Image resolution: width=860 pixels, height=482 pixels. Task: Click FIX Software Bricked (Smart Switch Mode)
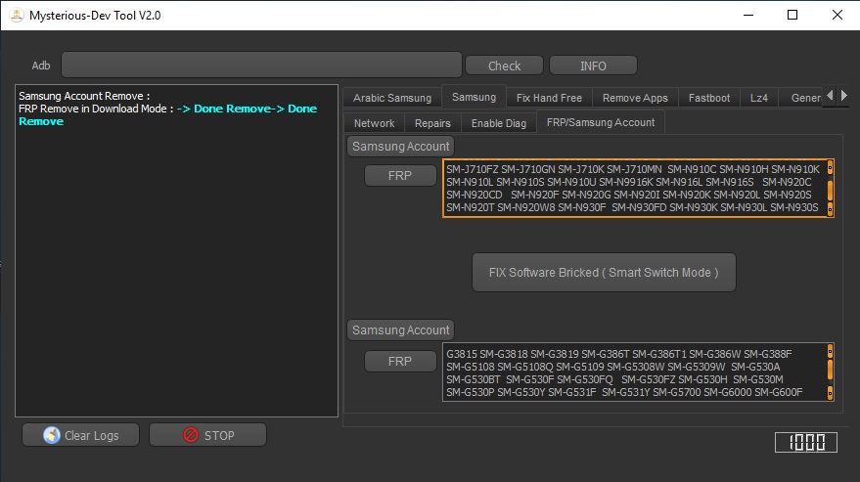click(604, 273)
